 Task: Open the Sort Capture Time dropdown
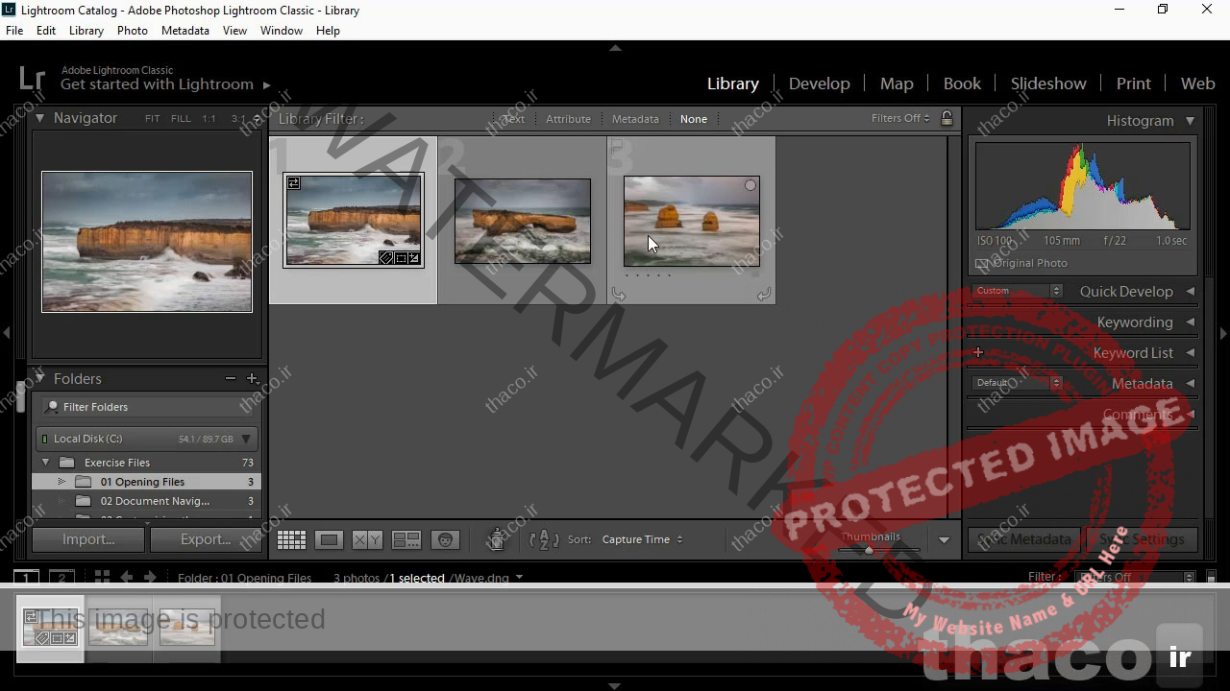pyautogui.click(x=642, y=539)
